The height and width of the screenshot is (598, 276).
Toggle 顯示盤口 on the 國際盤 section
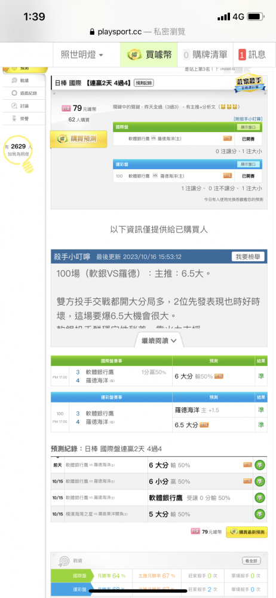[249, 127]
